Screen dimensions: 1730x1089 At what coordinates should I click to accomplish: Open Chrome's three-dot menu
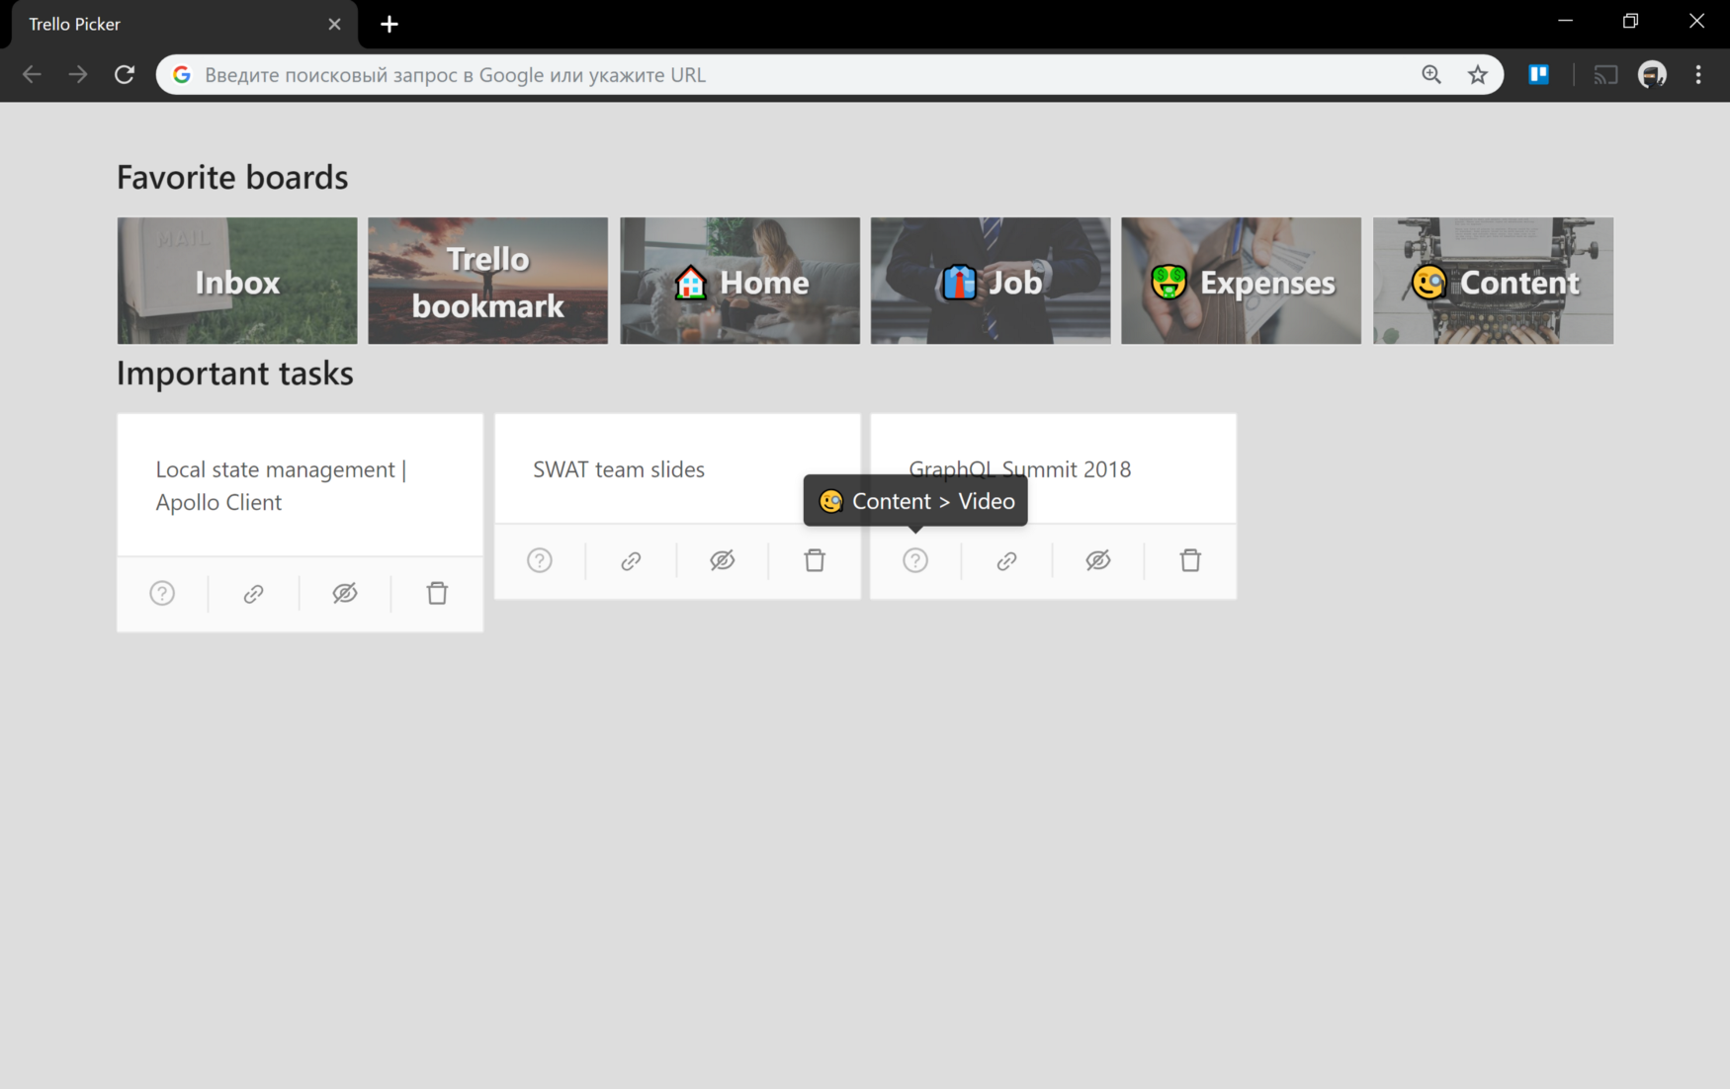coord(1698,74)
